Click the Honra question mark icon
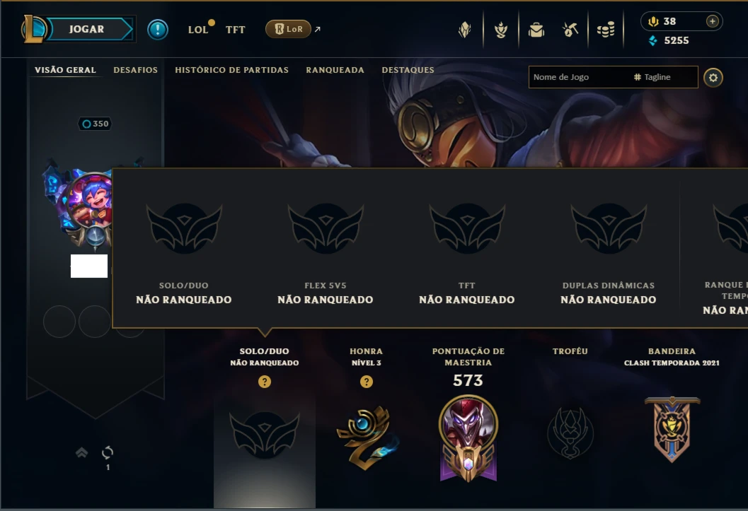The width and height of the screenshot is (748, 511). 367,382
